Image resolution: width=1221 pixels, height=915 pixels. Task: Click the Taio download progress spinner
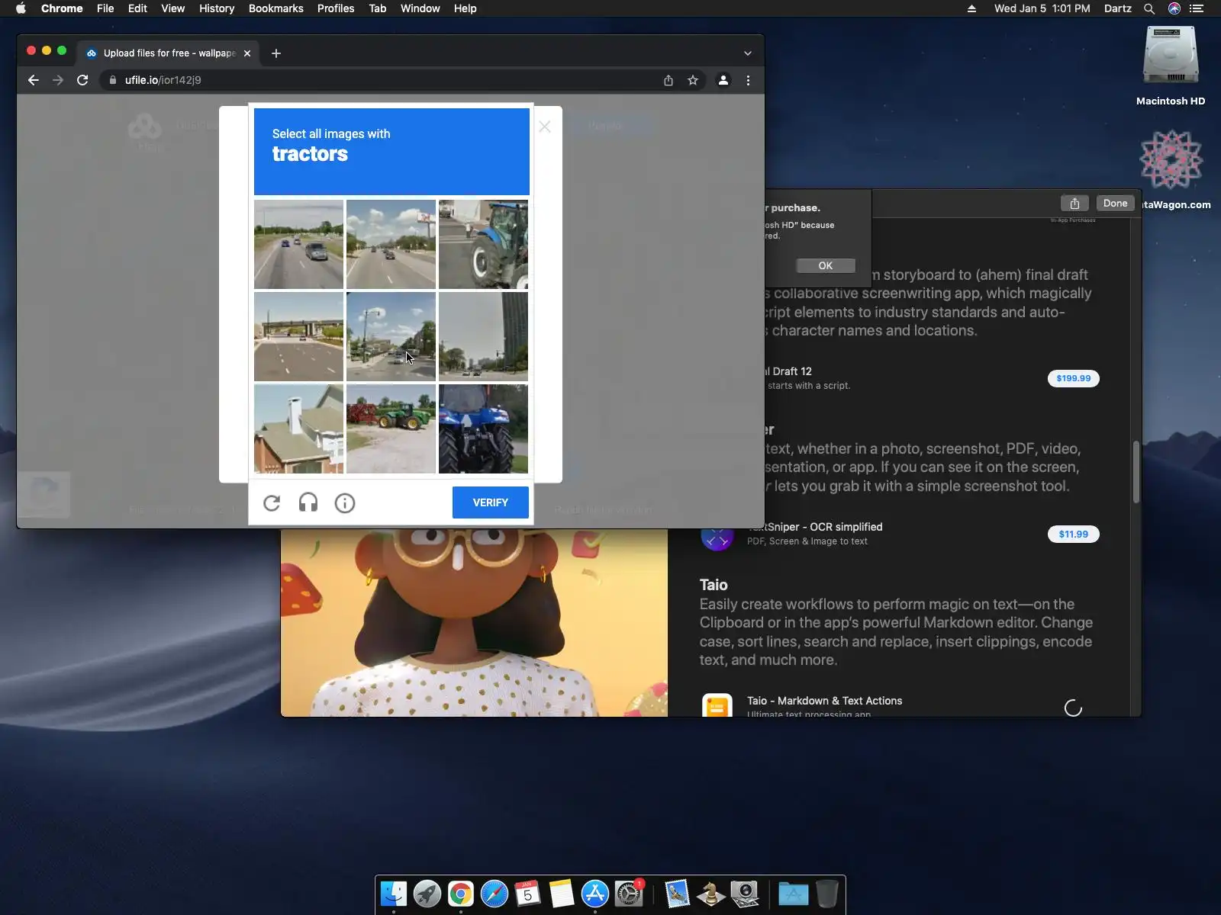click(1073, 708)
